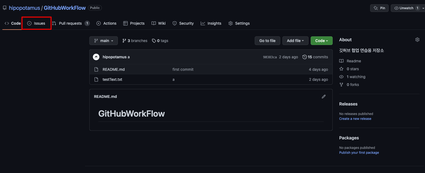This screenshot has height=173, width=425.
Task: Expand the Add file dropdown
Action: click(295, 41)
